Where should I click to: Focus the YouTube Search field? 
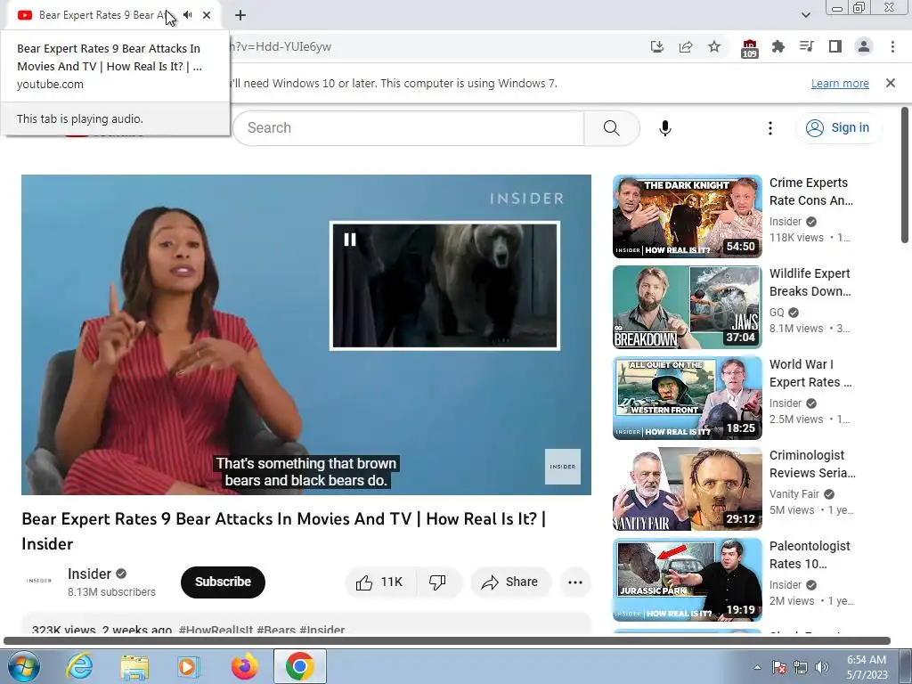click(x=408, y=128)
